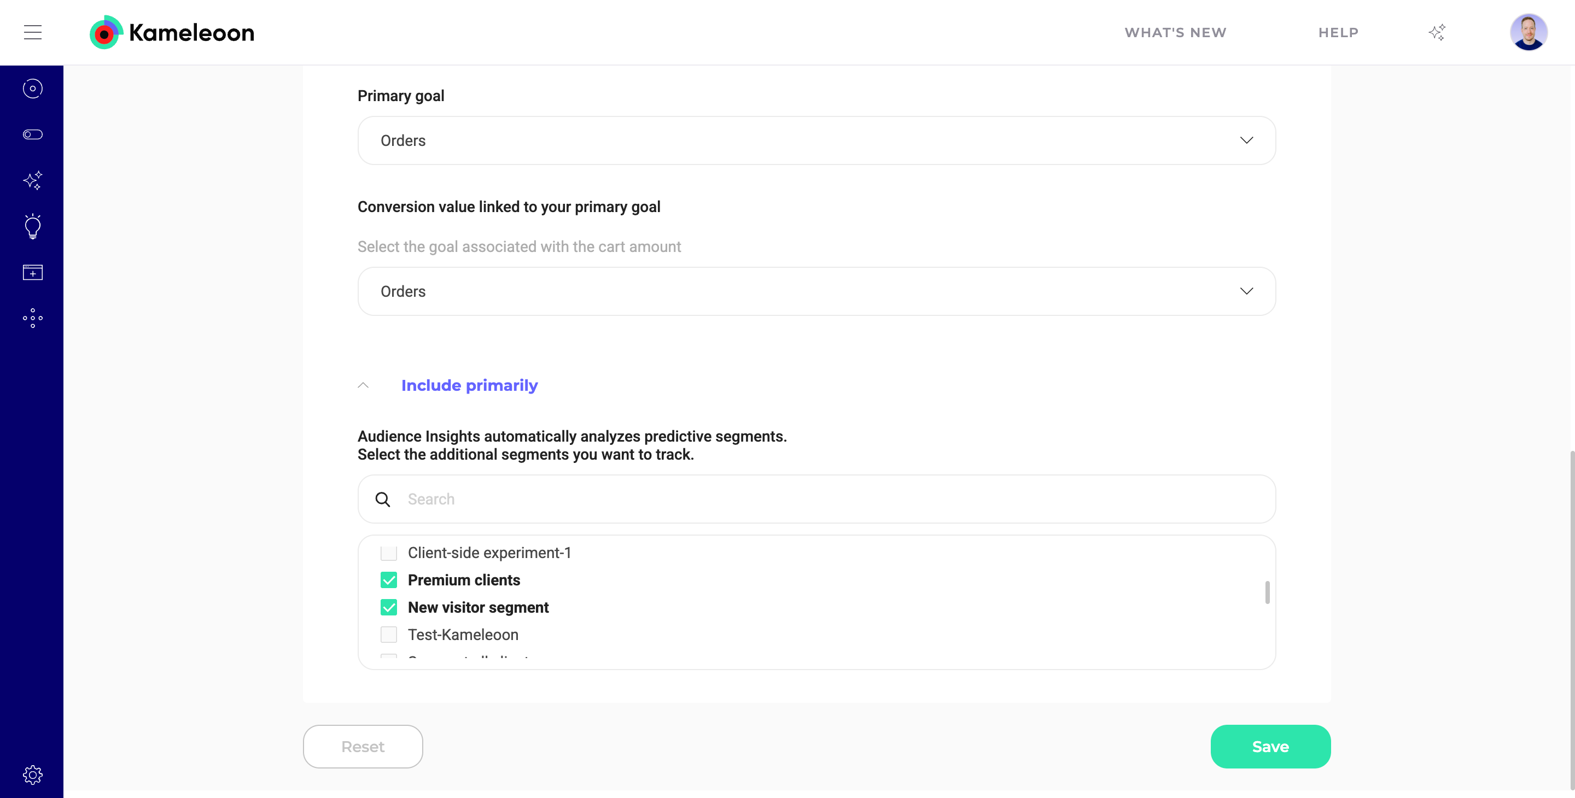1575x798 pixels.
Task: Click the Save button
Action: [x=1270, y=747]
